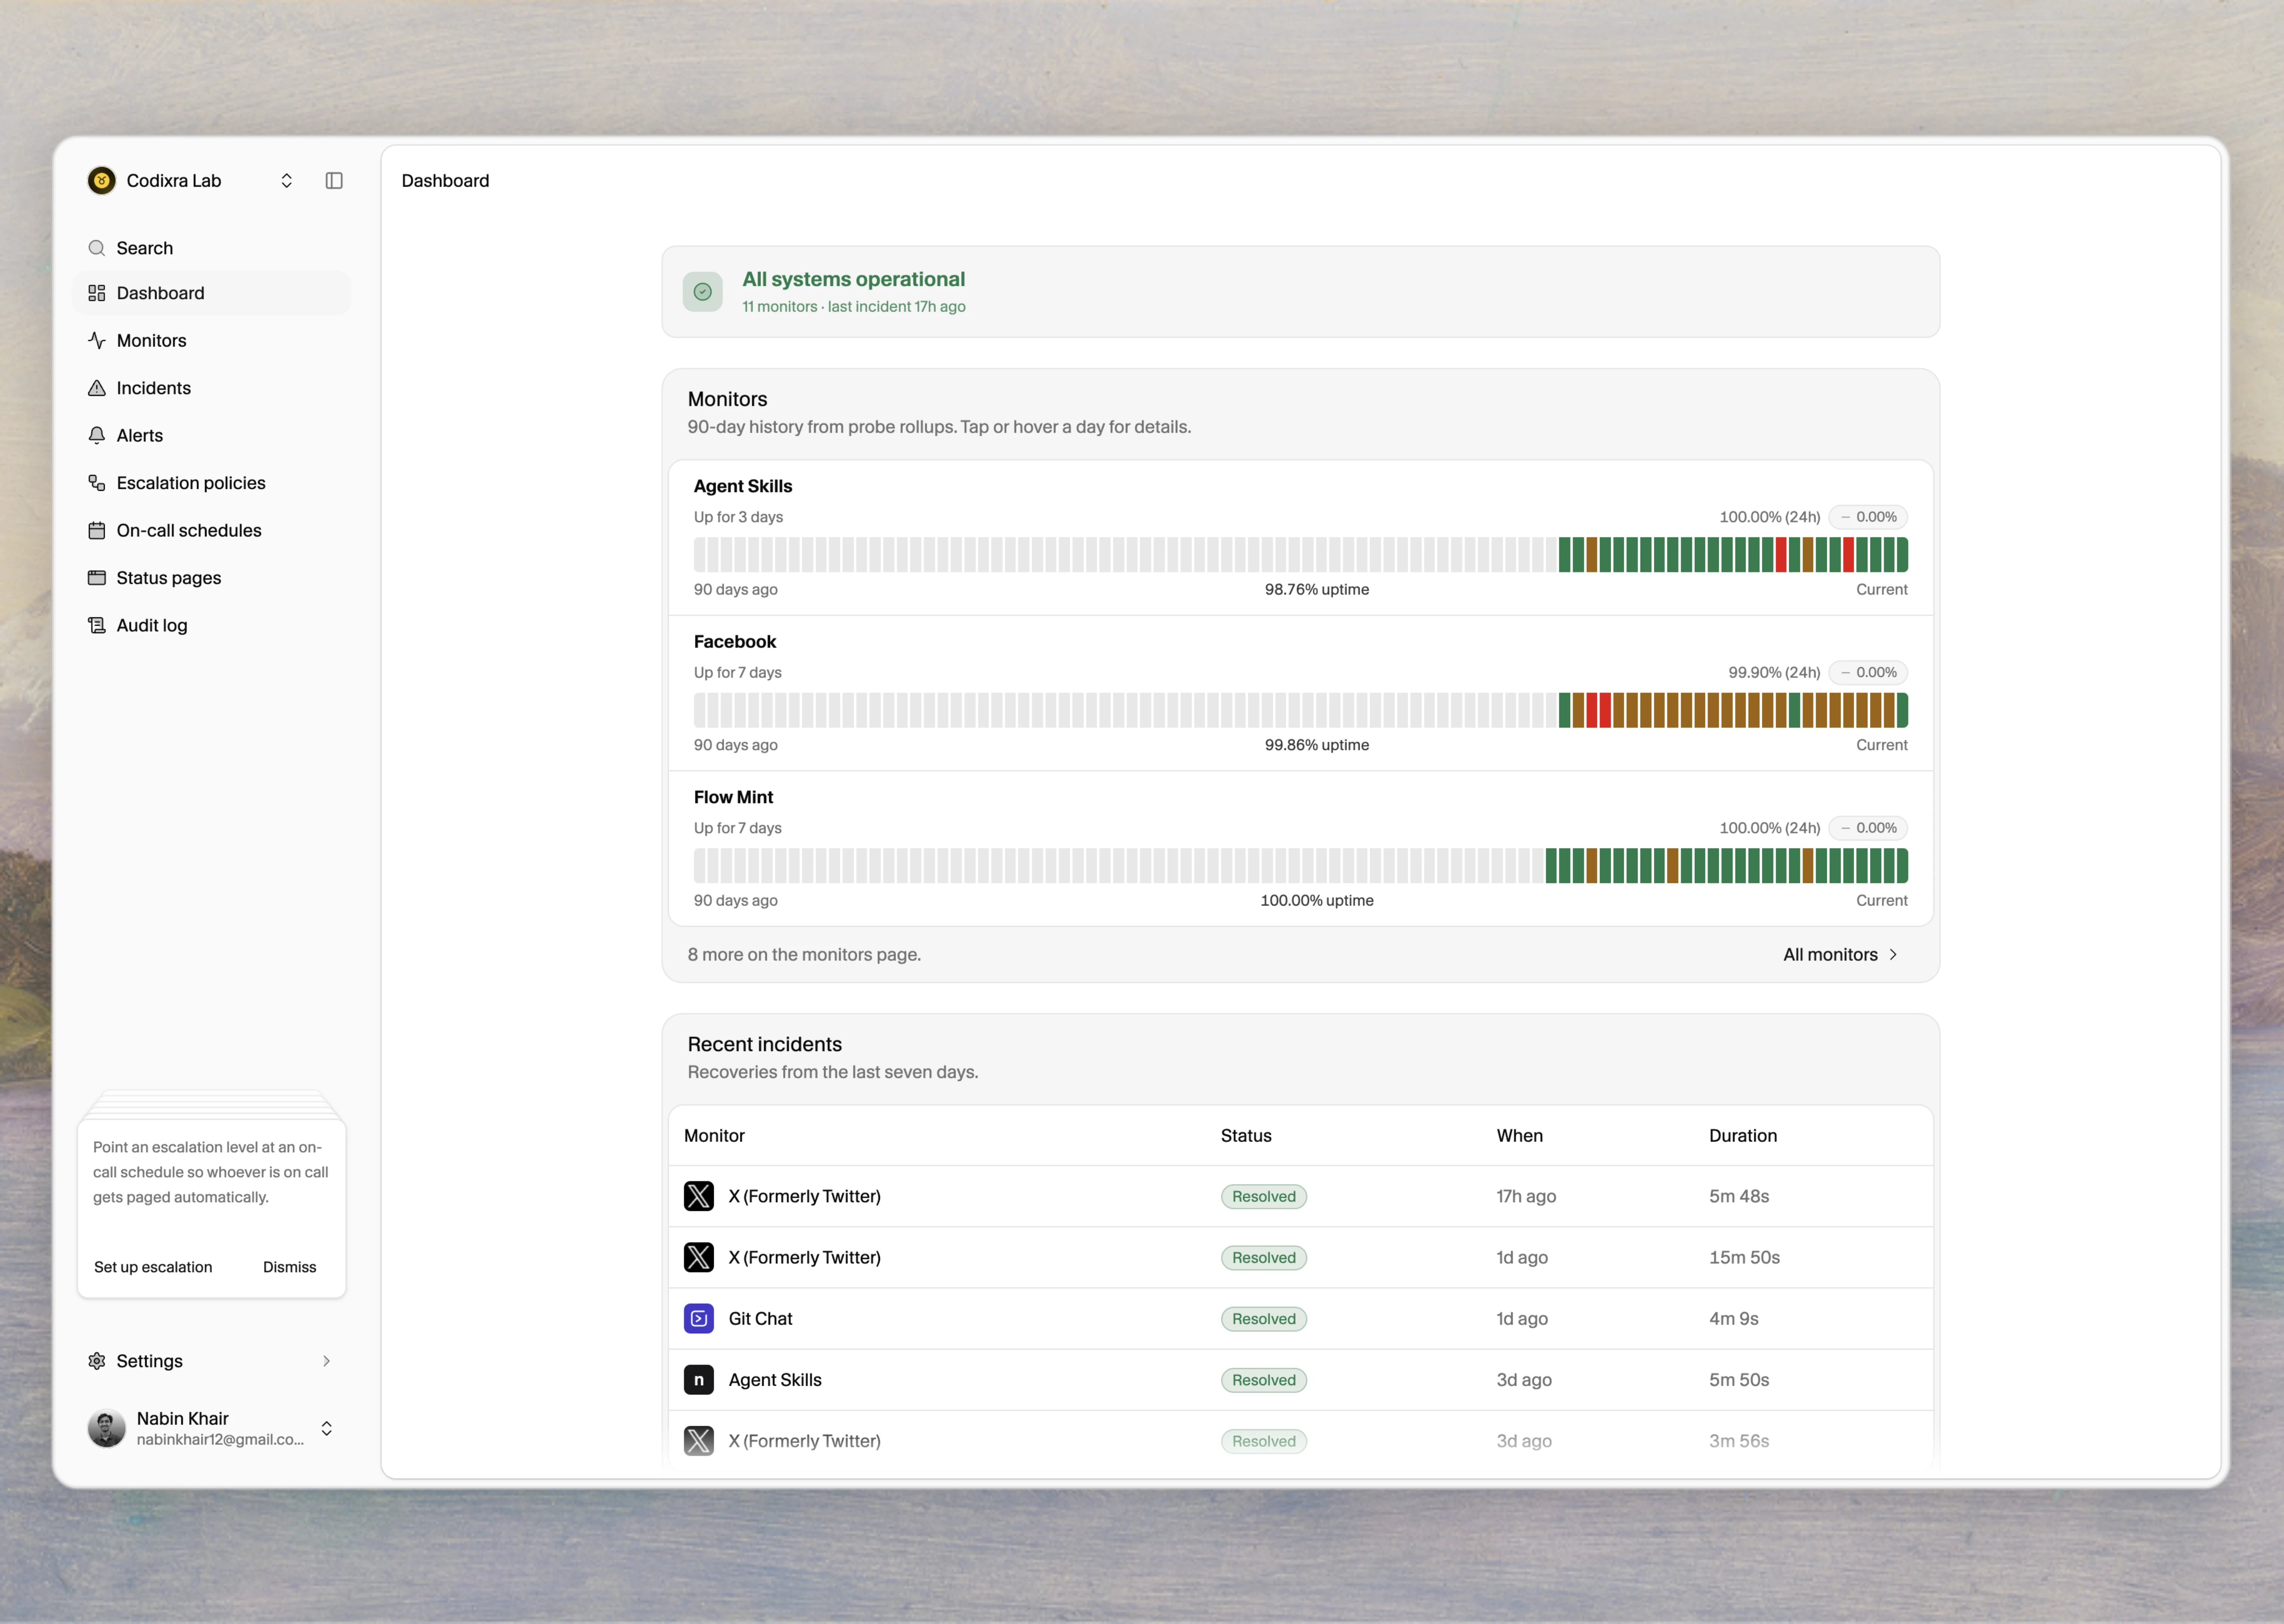The image size is (2284, 1624).
Task: Open the Agent Skills monitor title
Action: (743, 486)
